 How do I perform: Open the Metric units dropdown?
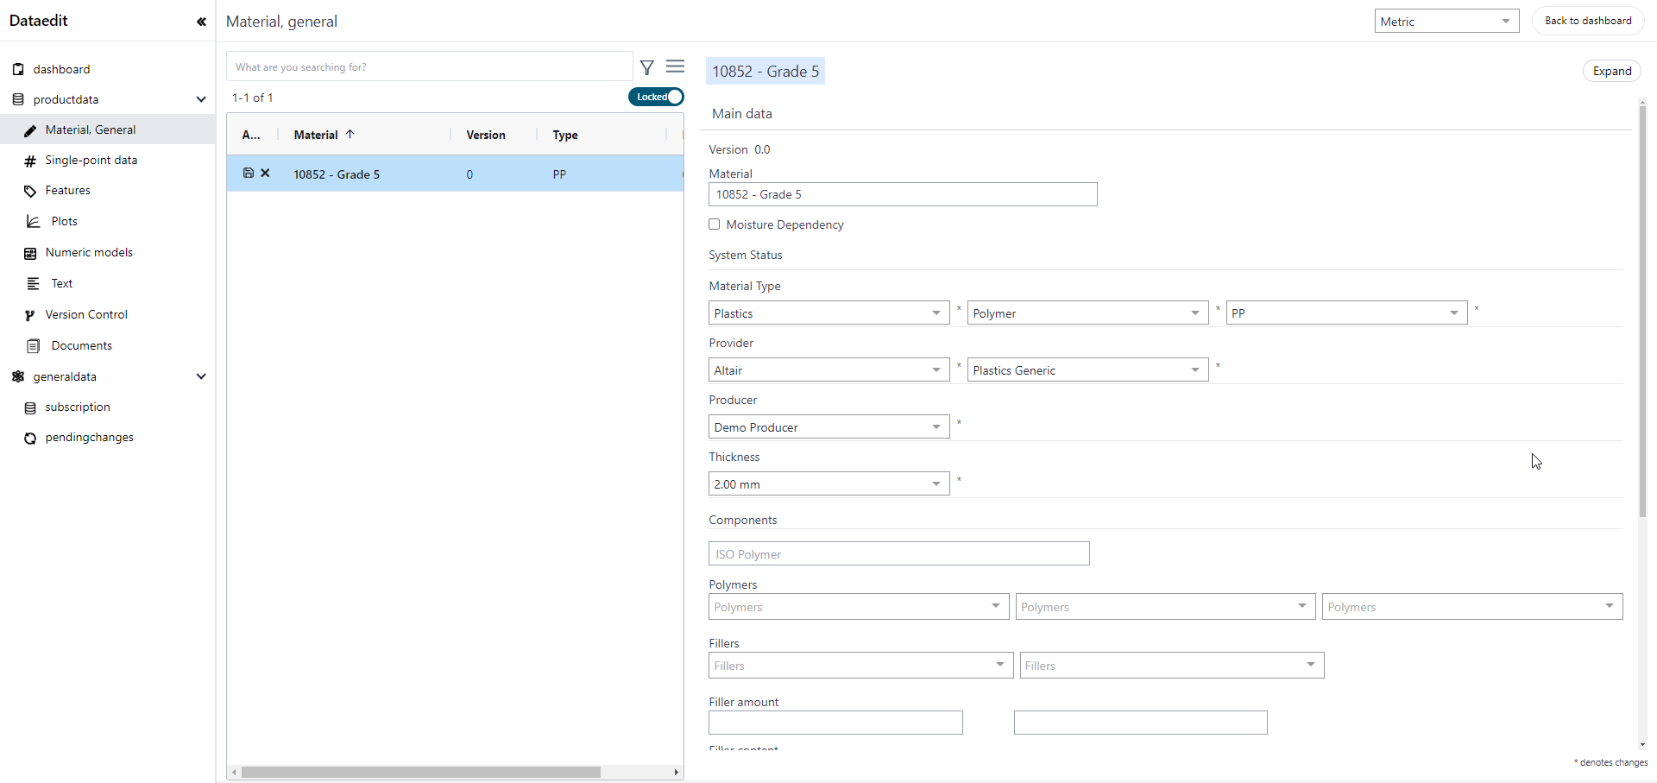coord(1446,22)
